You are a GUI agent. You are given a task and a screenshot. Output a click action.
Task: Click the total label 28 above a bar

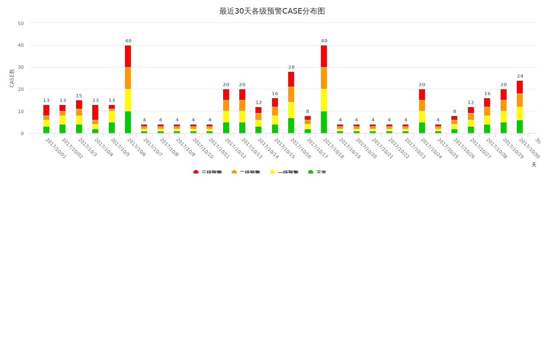pyautogui.click(x=292, y=68)
